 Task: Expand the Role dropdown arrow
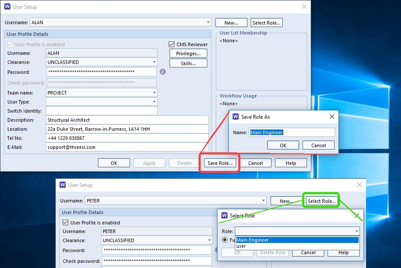pos(357,231)
